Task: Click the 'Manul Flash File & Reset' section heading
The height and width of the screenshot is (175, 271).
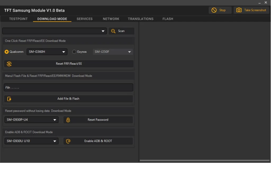Action: click(49, 76)
